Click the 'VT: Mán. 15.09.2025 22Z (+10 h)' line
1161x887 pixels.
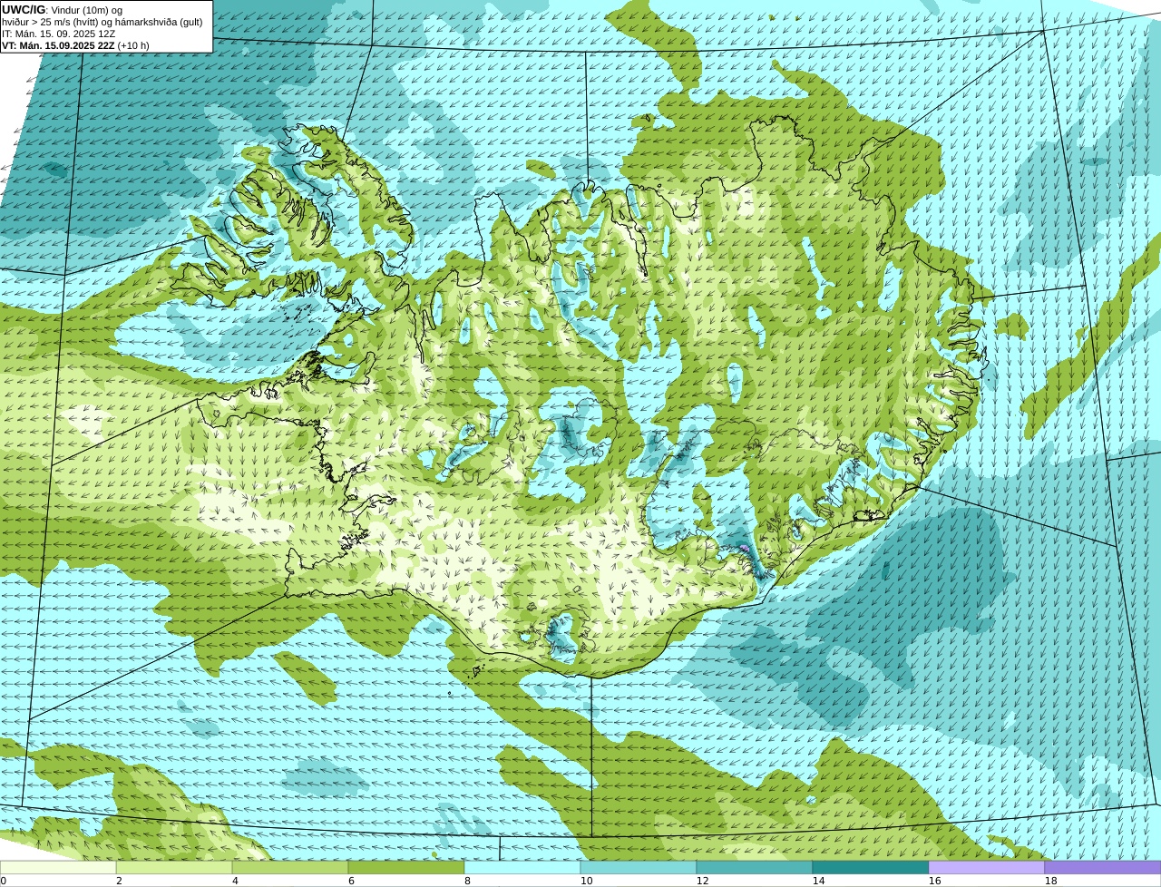pos(75,45)
